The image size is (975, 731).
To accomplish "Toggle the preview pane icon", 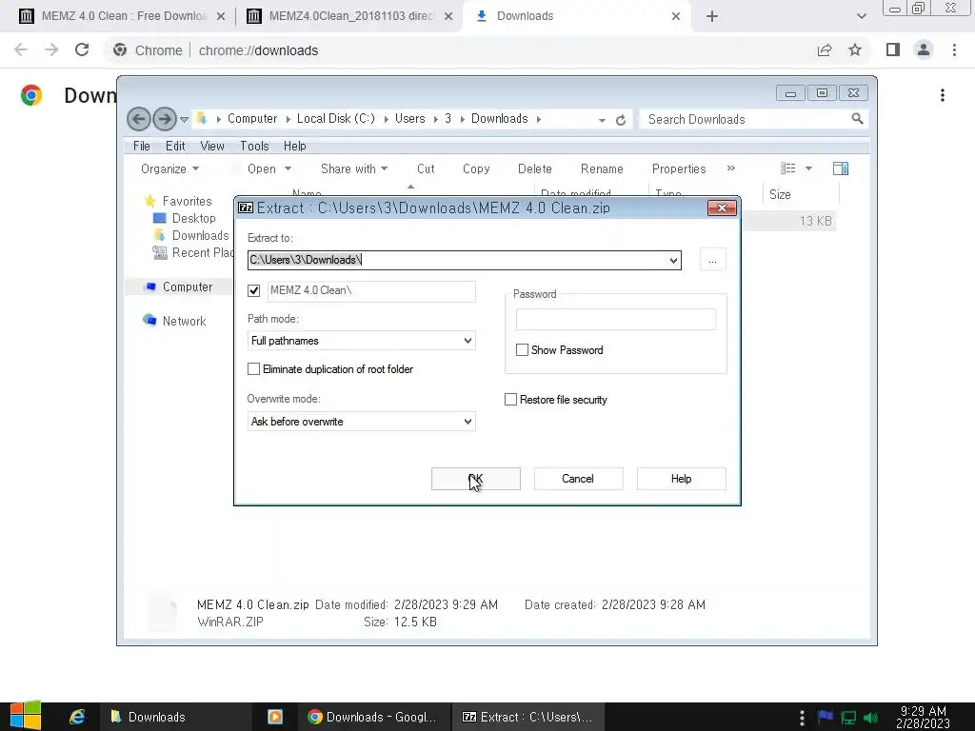I will (x=841, y=168).
